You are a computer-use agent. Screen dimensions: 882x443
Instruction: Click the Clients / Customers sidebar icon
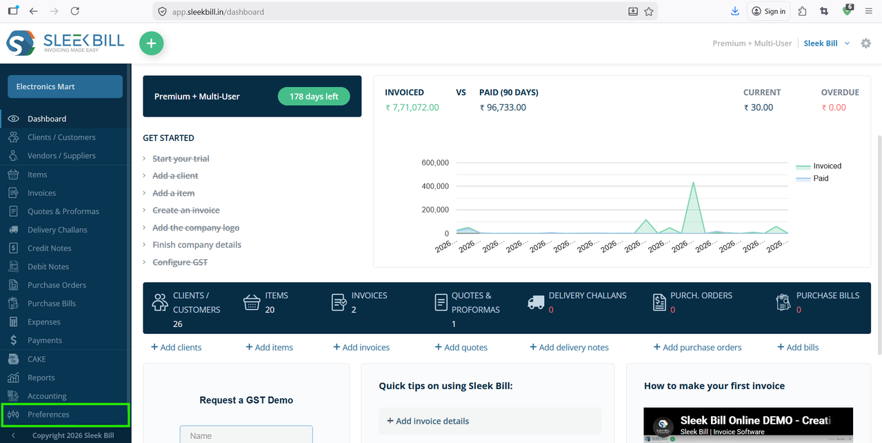click(x=13, y=137)
